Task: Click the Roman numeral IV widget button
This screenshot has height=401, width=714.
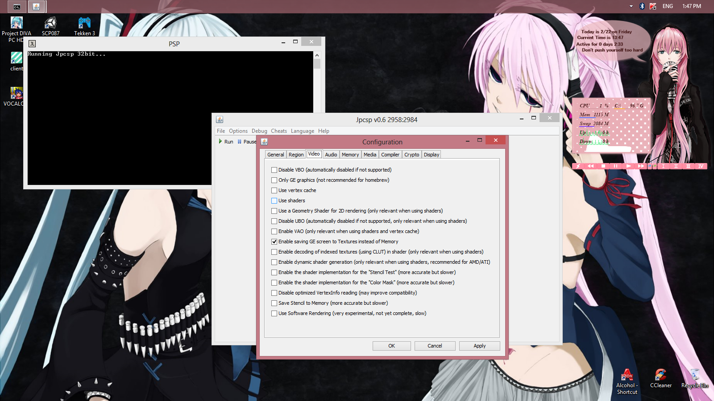Action: [x=701, y=166]
